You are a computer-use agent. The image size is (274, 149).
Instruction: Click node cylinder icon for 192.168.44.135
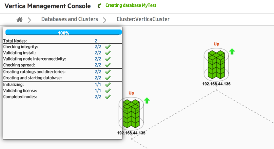pos(131,113)
